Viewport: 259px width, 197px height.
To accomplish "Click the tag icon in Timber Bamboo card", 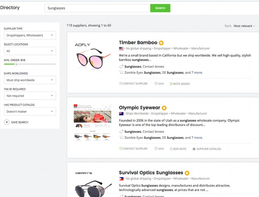I will click(121, 66).
